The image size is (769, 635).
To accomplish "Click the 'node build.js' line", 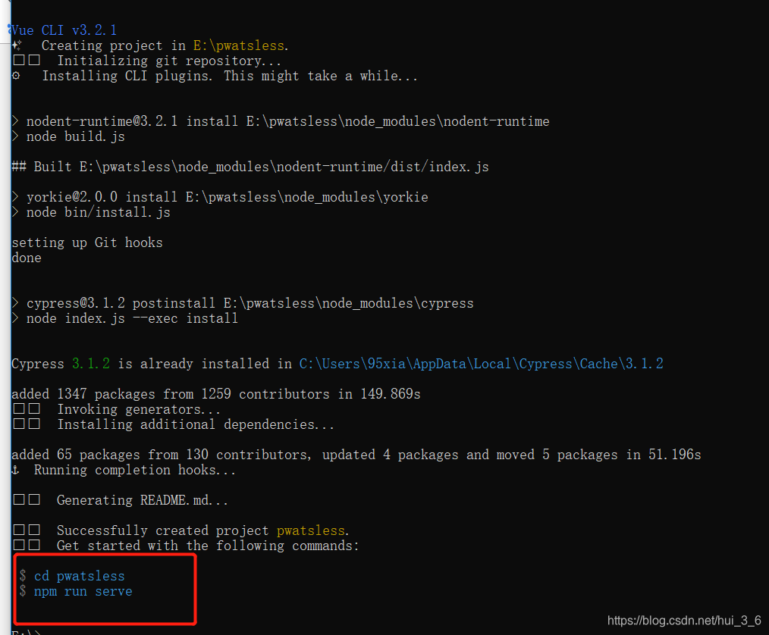I will click(68, 136).
